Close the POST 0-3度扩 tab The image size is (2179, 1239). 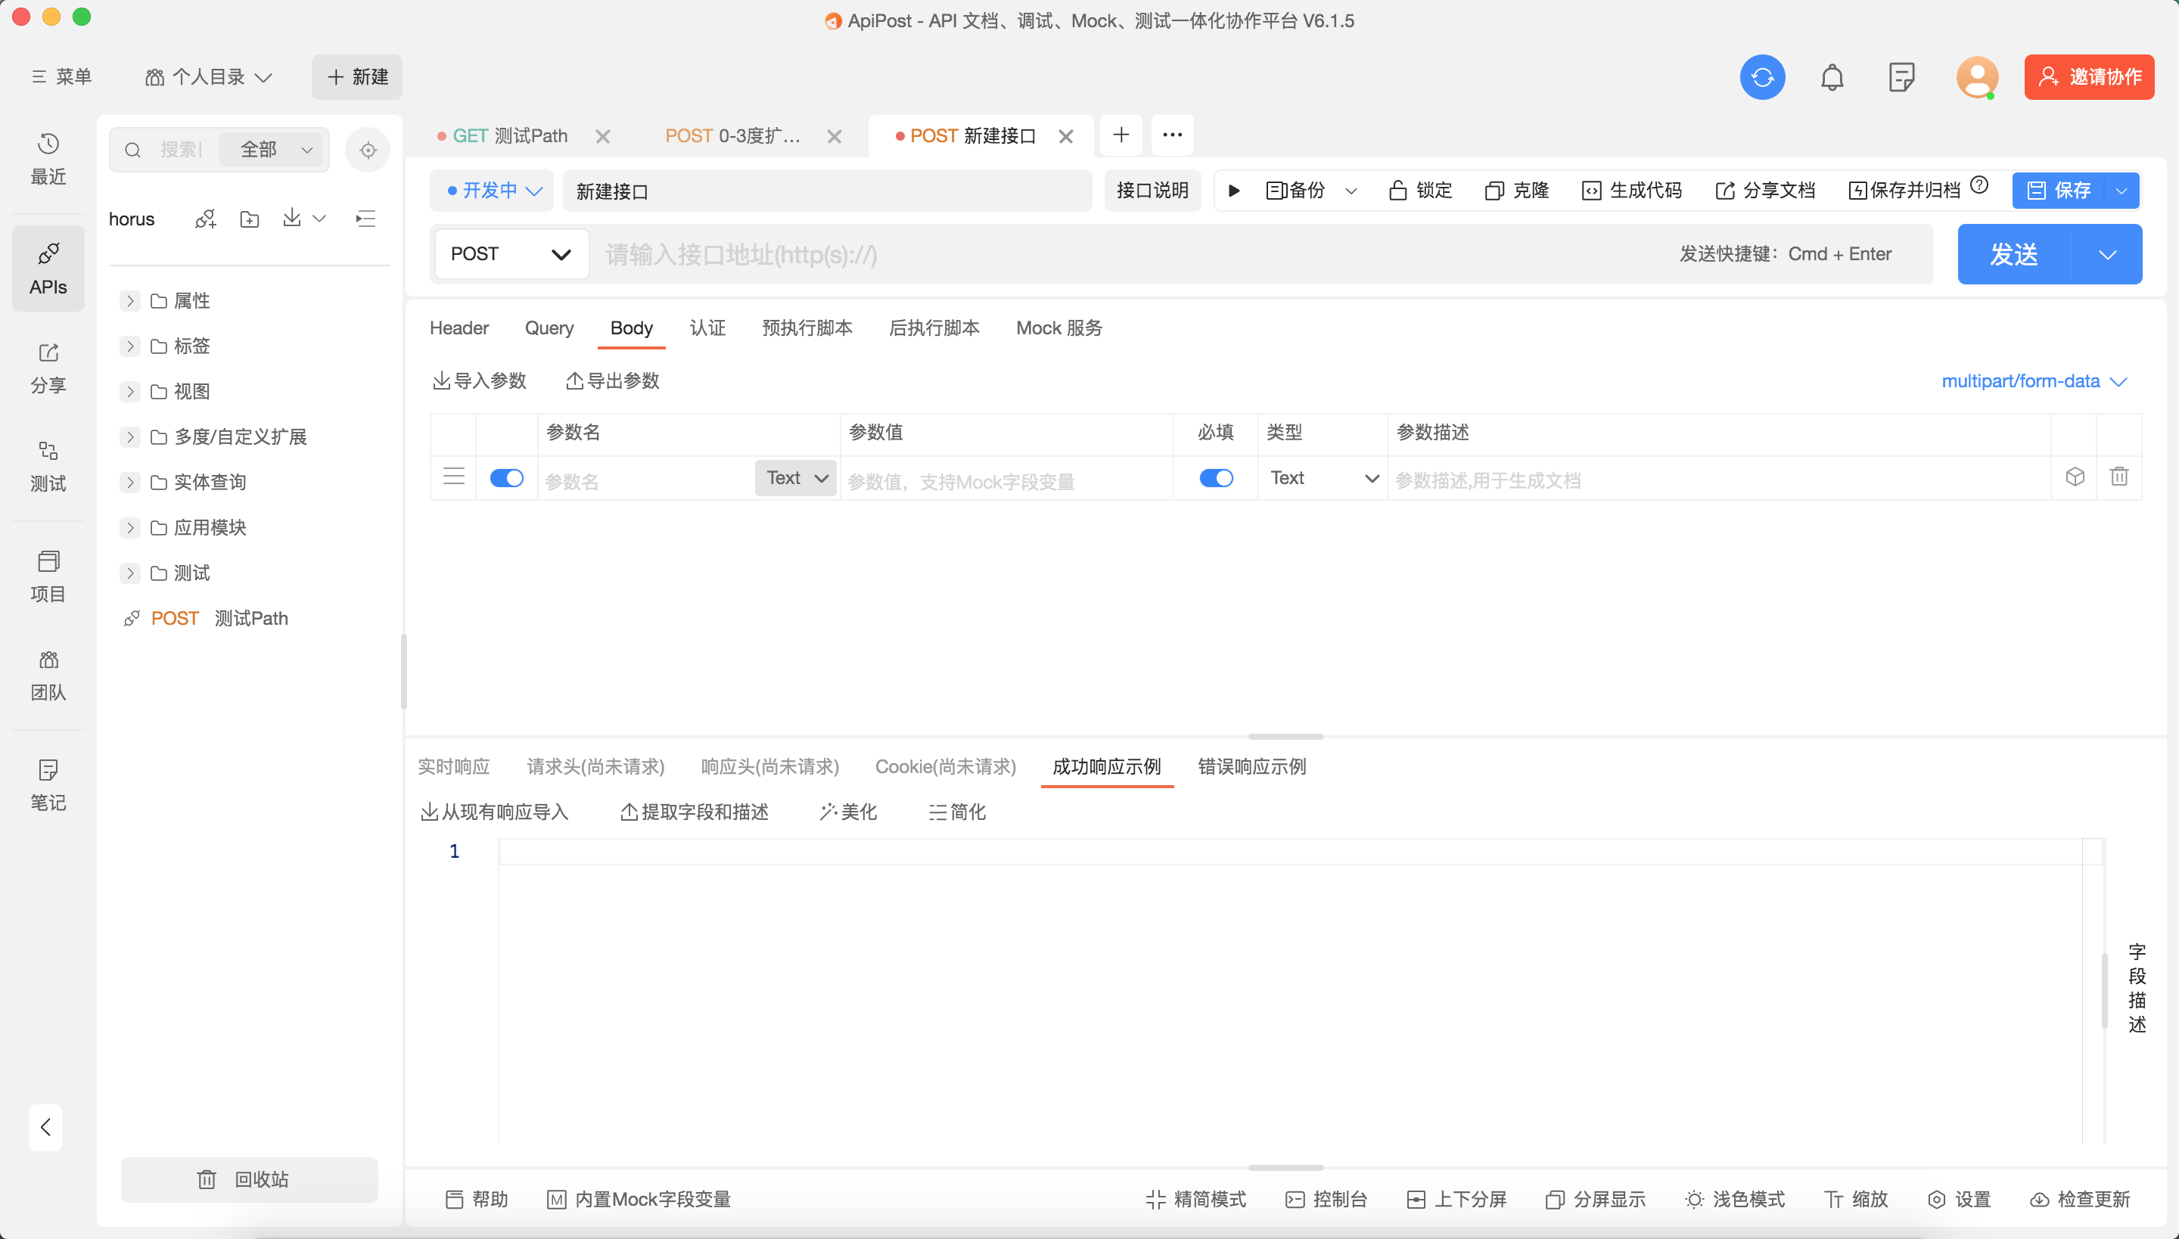click(834, 136)
